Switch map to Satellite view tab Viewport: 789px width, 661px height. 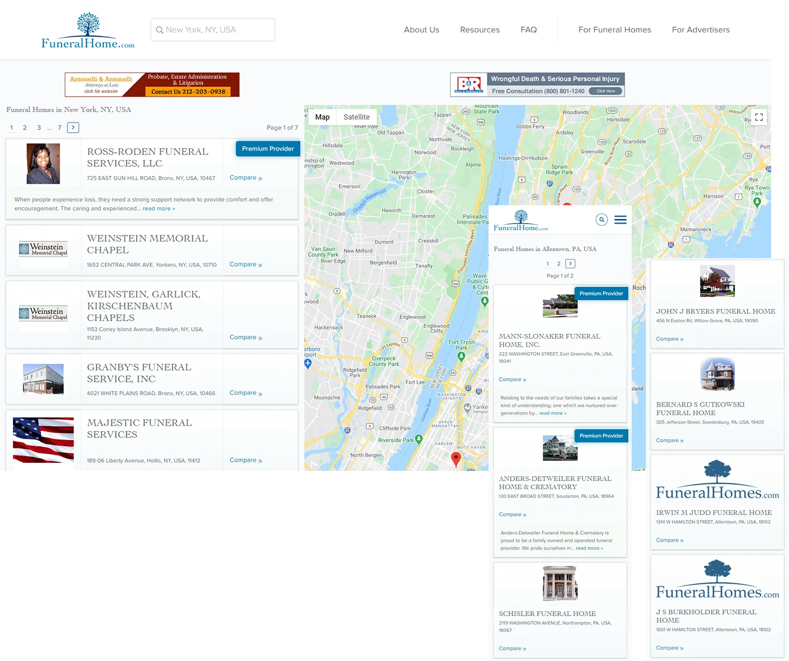(357, 117)
